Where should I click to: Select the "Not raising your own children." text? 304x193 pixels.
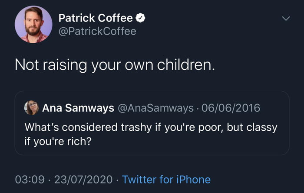(115, 64)
